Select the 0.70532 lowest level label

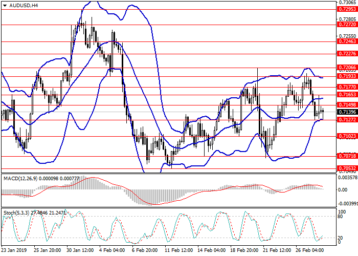pyautogui.click(x=346, y=168)
